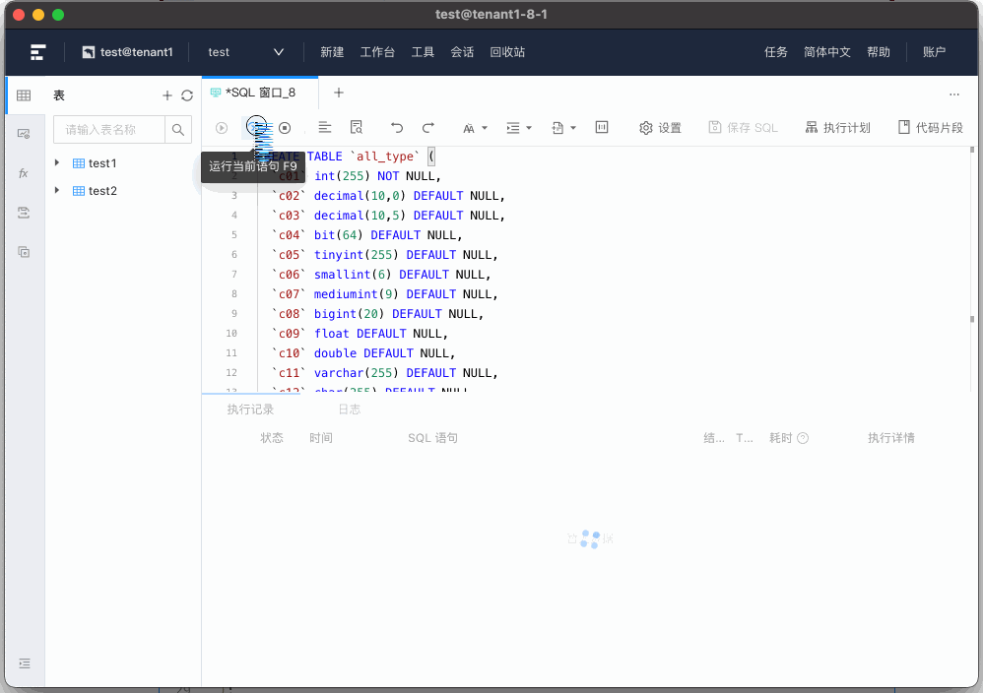Screen dimensions: 983x693
Task: Select the test1 table
Action: coord(102,163)
